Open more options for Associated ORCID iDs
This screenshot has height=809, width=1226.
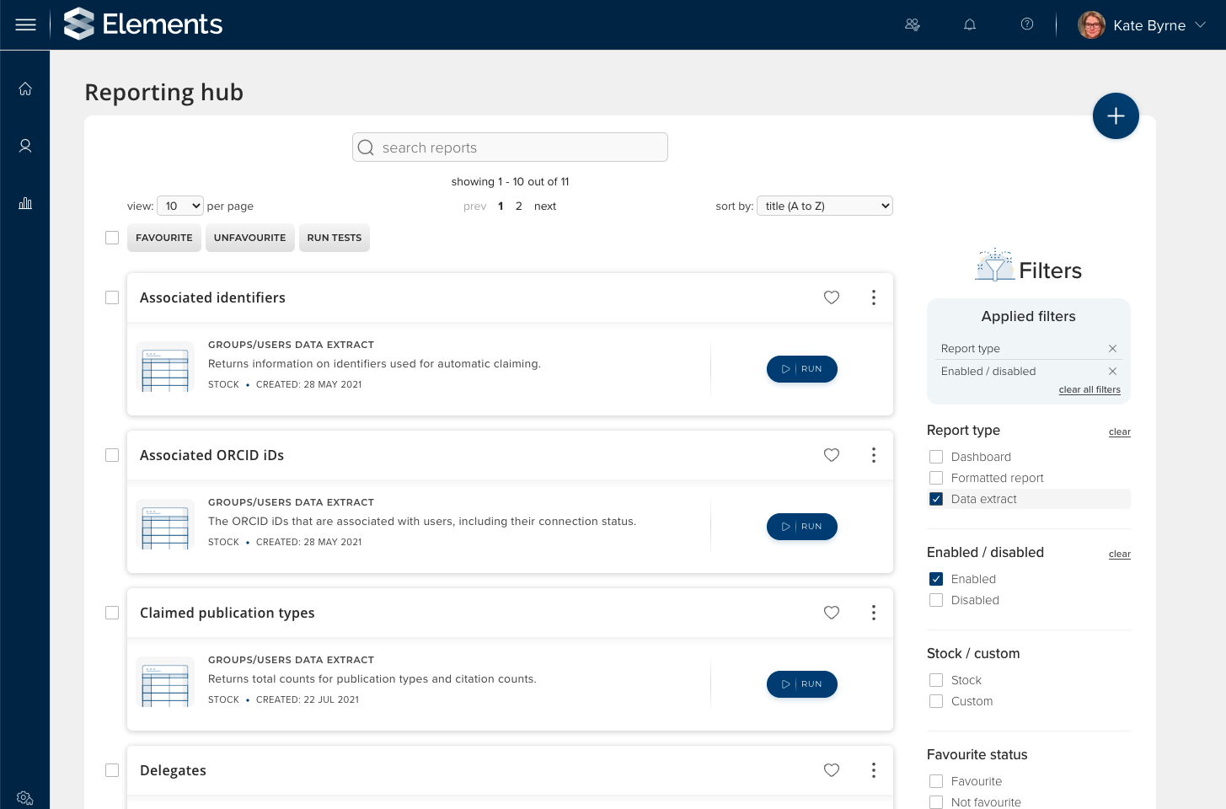coord(873,455)
